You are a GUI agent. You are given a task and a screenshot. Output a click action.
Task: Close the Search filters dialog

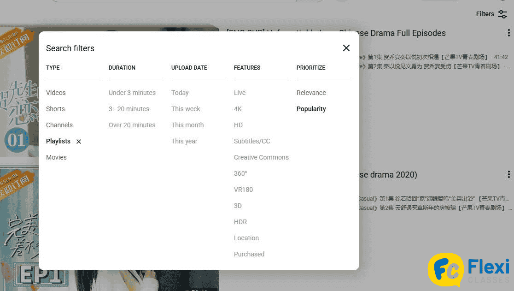click(x=346, y=48)
